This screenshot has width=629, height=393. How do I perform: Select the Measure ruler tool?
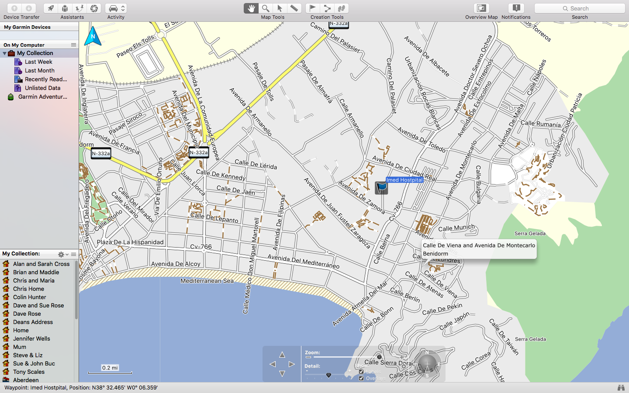click(294, 8)
